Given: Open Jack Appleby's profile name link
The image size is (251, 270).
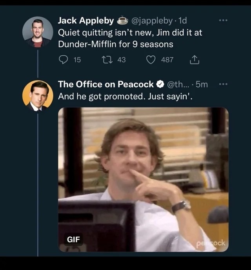Looking at the screenshot, I should 85,20.
